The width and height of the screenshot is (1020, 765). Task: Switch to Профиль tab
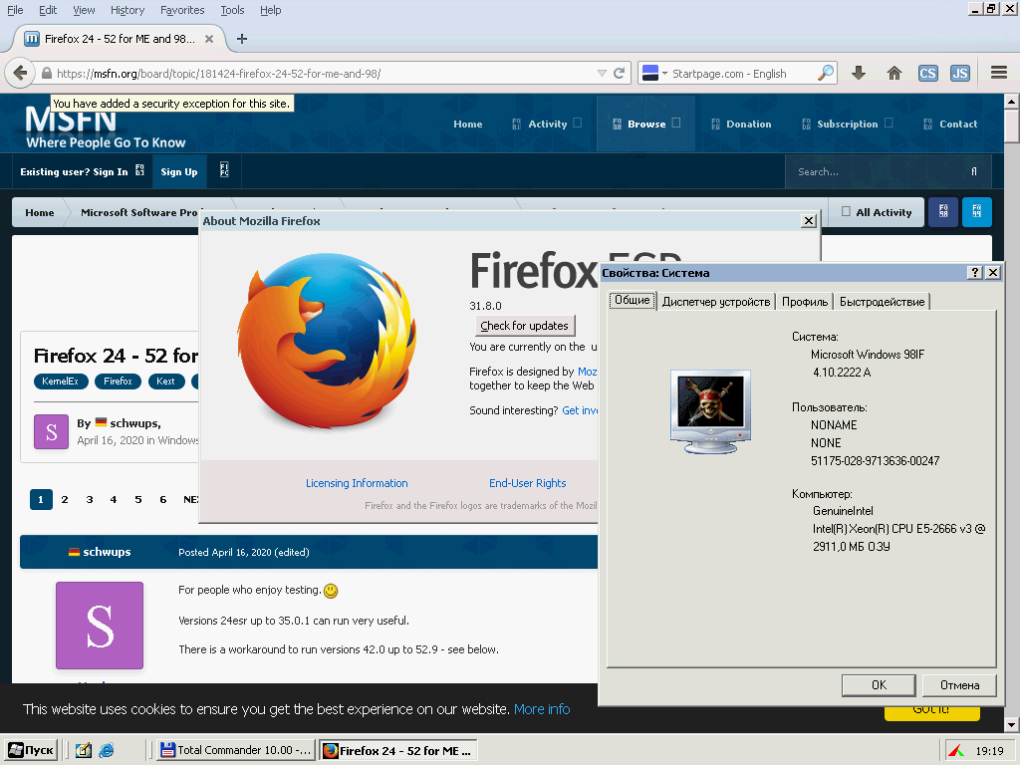pyautogui.click(x=805, y=301)
